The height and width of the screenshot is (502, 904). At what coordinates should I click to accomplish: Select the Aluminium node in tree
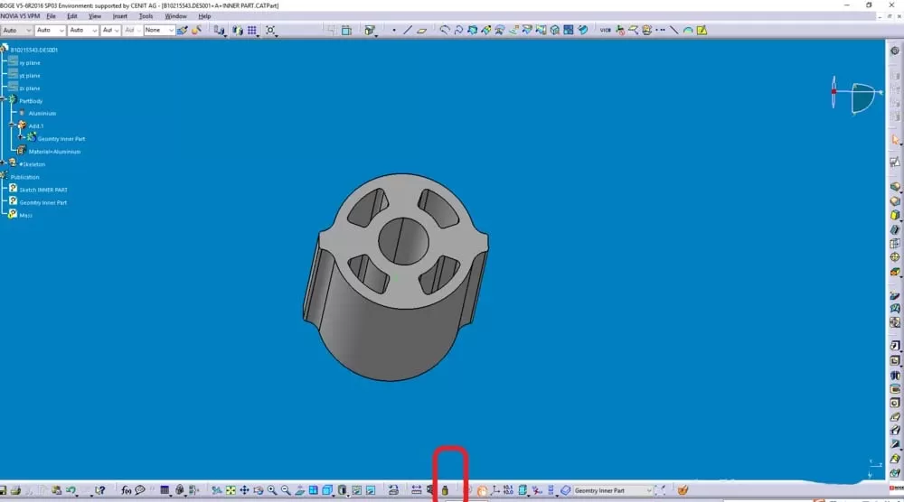pos(42,114)
